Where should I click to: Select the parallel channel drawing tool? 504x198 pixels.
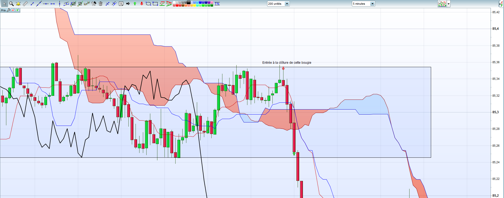coord(66,4)
